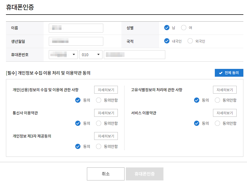
Task: Agree 동의 to 서비스 이용약관
Action: click(196, 123)
